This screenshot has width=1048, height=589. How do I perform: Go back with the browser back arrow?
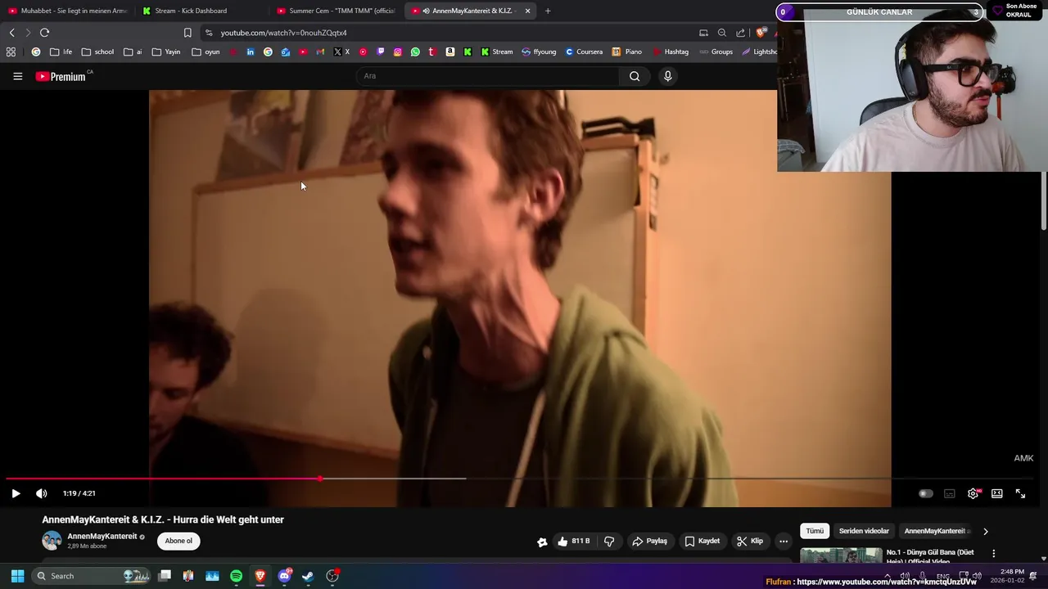click(x=11, y=33)
